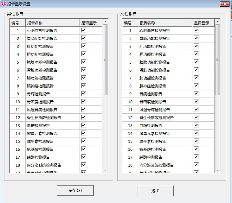Toggle male 骨密度检测报告 display checkbox

click(84, 101)
